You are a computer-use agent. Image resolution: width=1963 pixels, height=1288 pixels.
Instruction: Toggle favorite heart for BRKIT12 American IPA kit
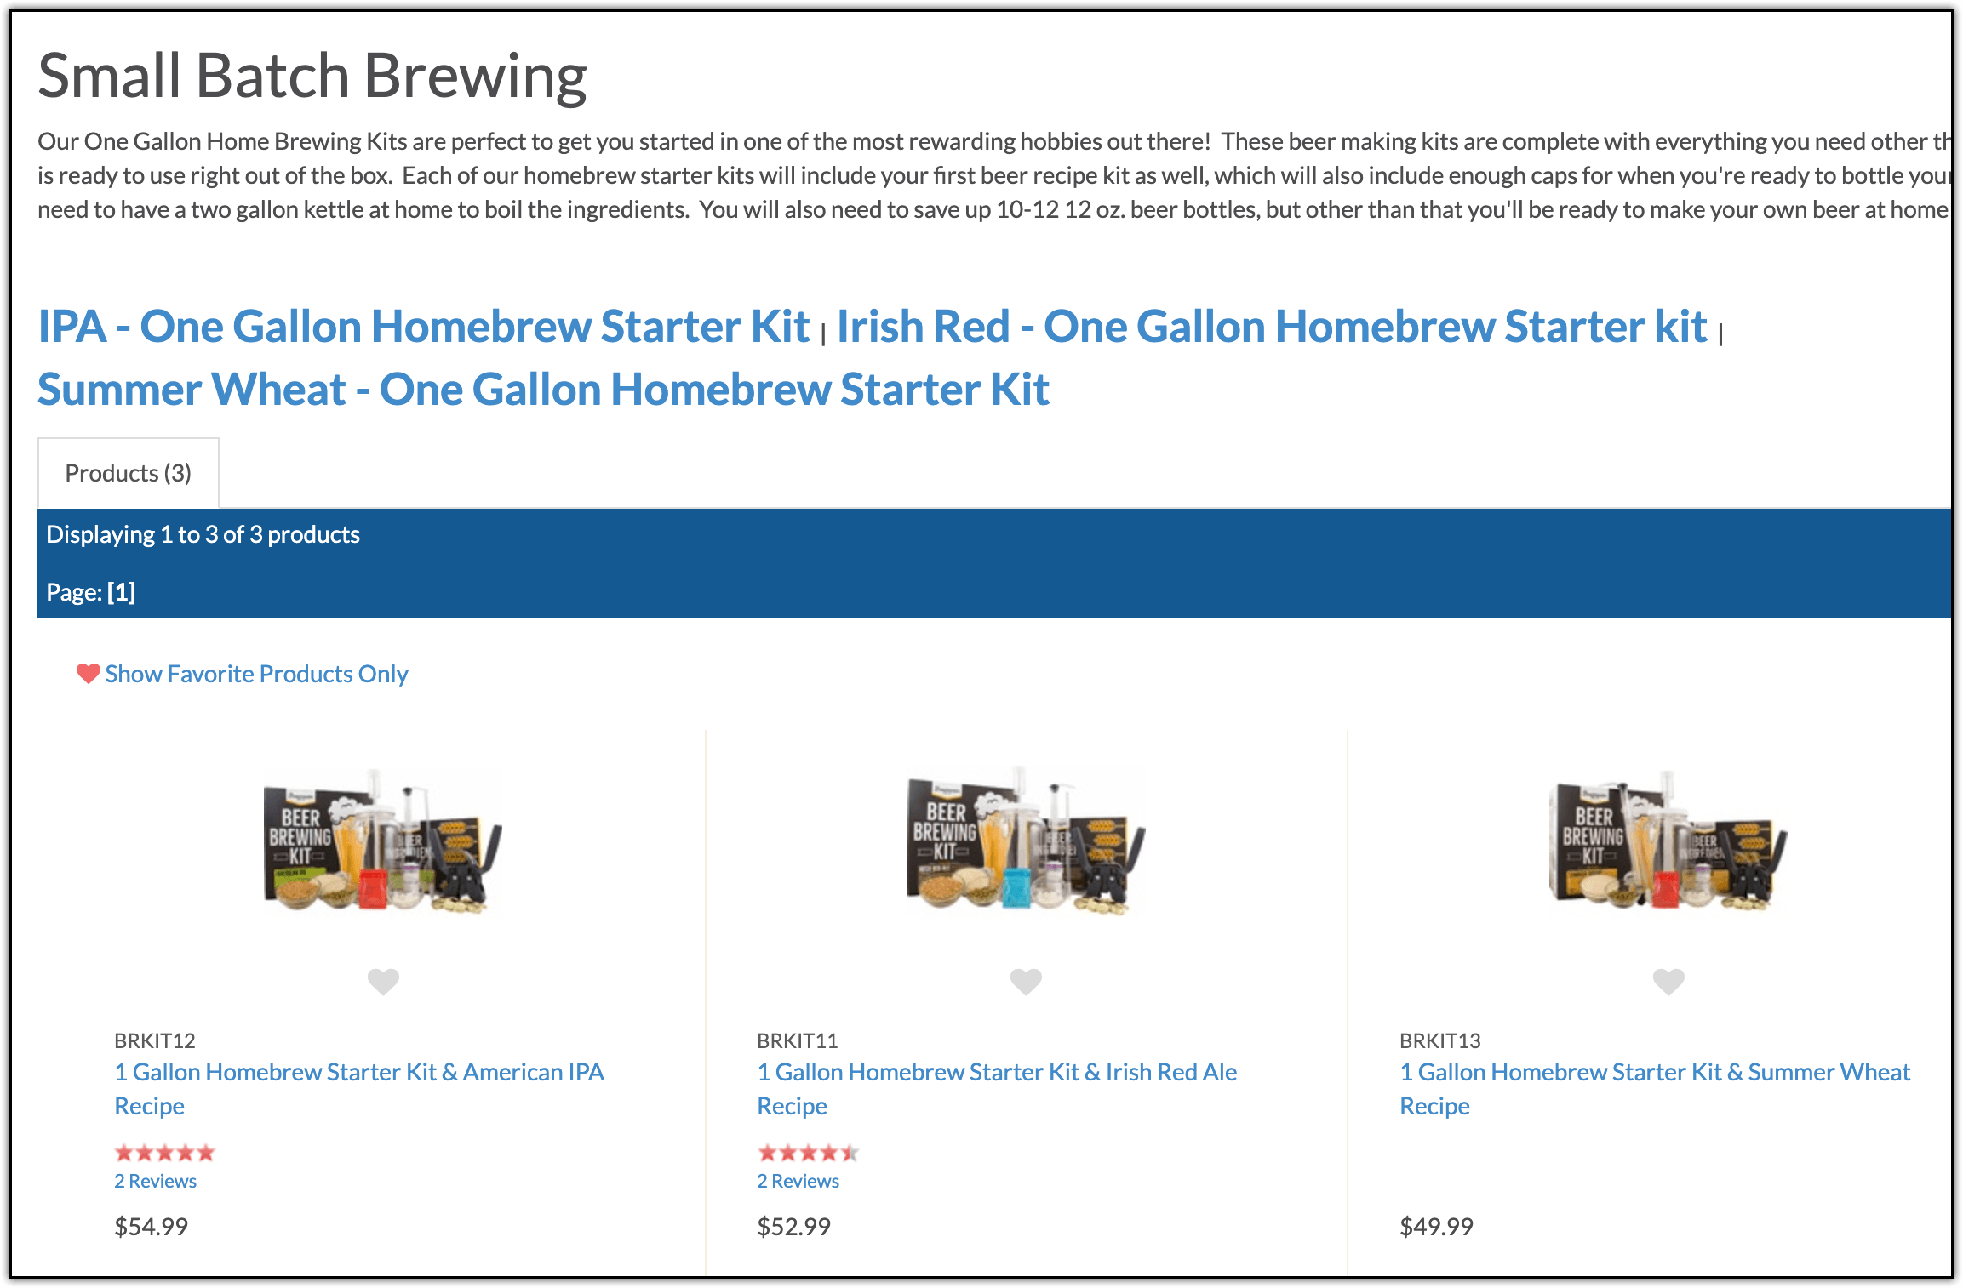click(383, 982)
